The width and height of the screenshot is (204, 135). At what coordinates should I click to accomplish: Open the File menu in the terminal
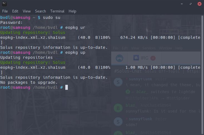coord(5,11)
